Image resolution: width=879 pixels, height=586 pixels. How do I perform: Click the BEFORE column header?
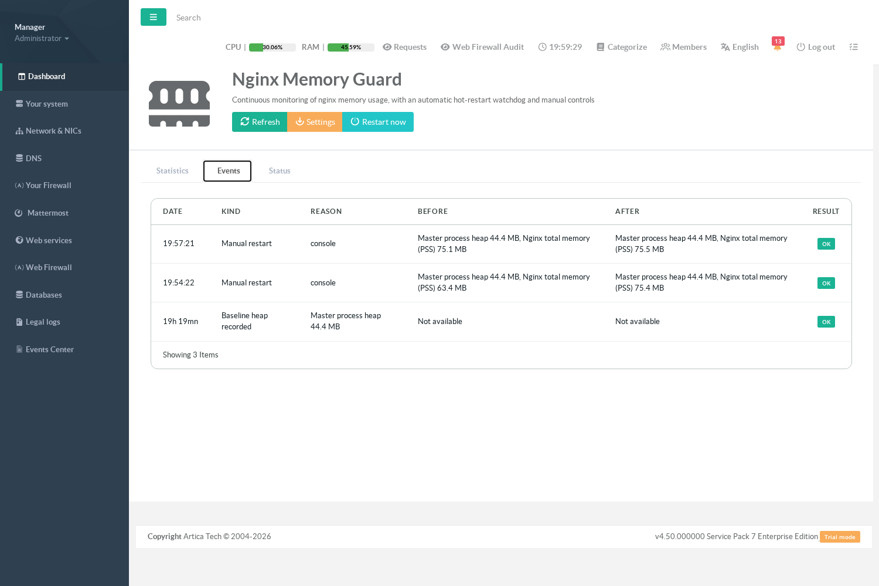[x=432, y=212]
